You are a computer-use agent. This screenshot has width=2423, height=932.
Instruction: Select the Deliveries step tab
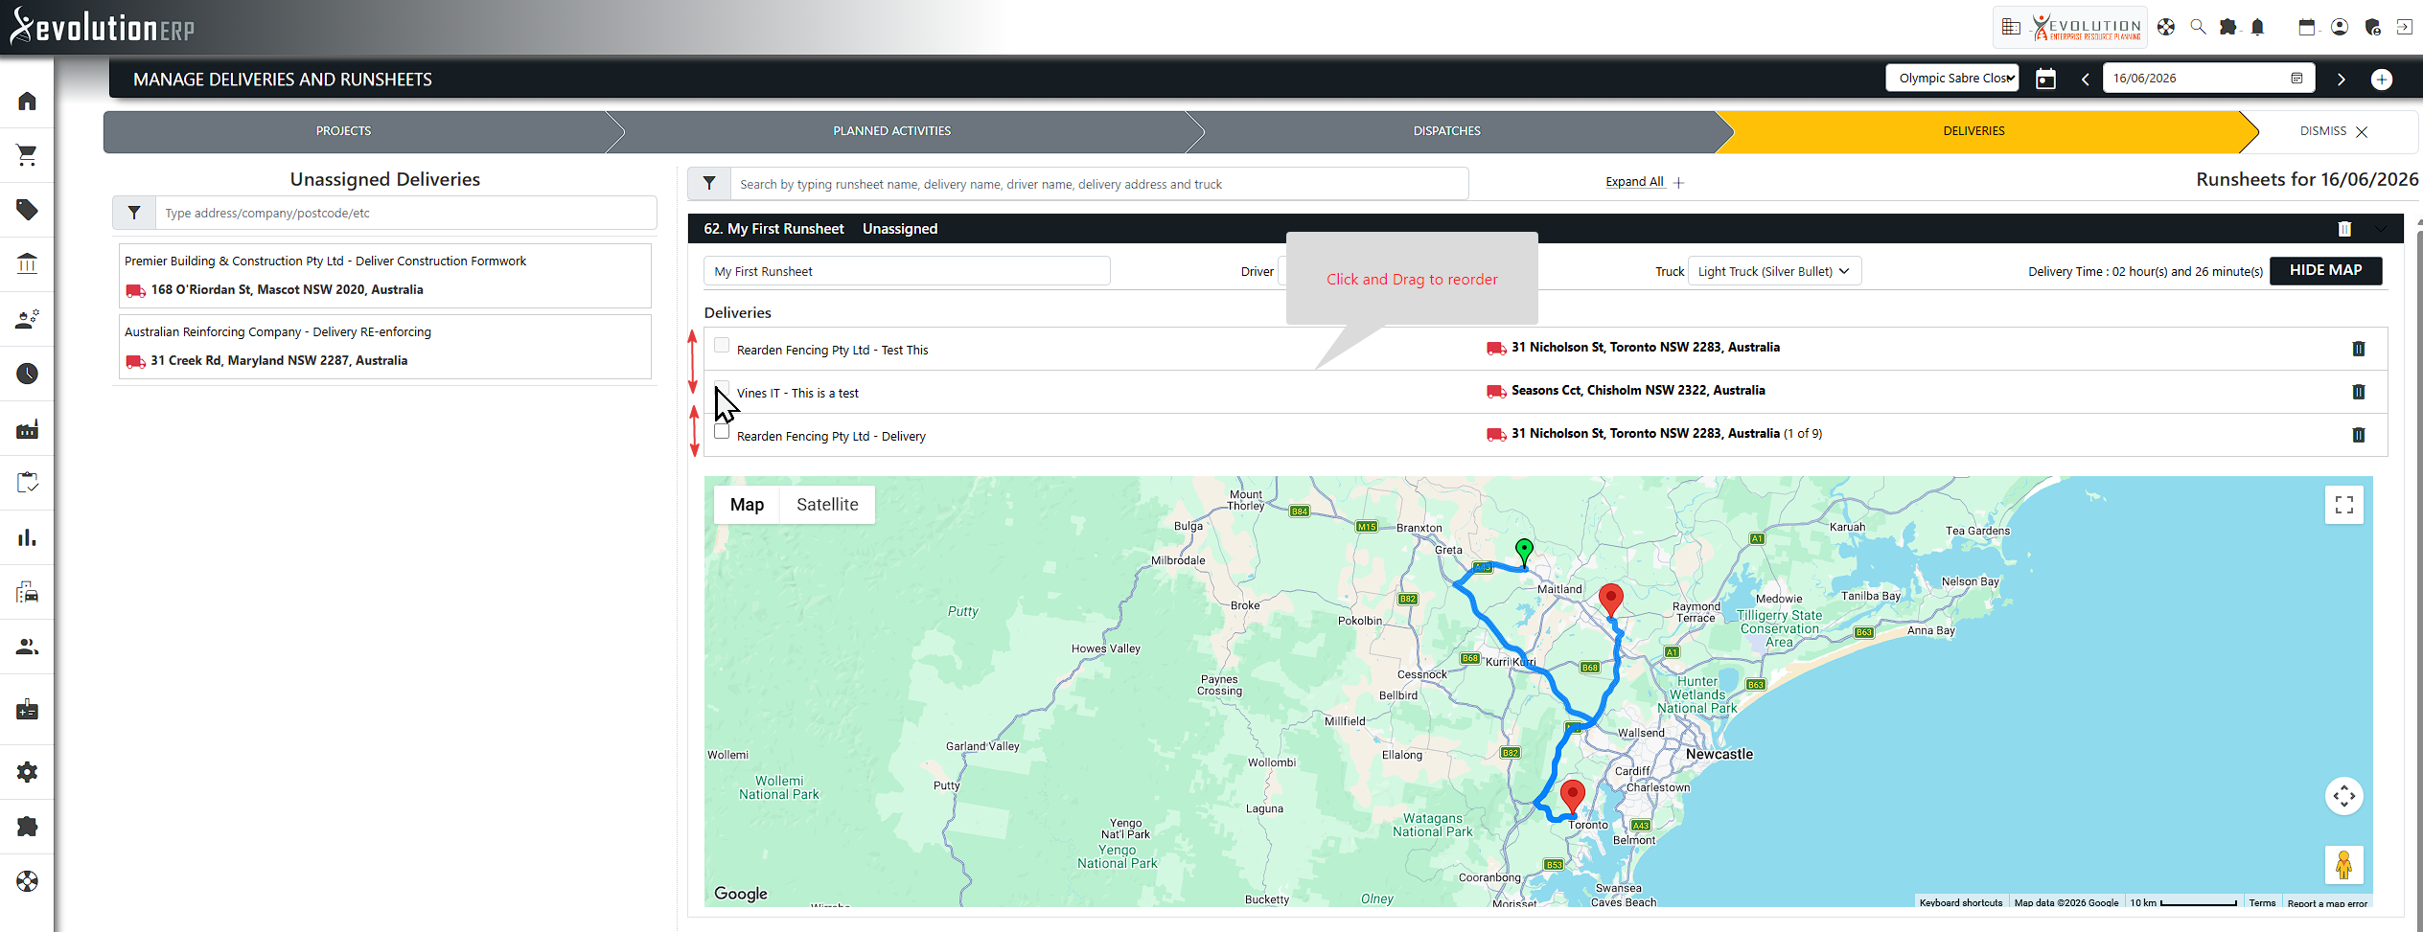point(1973,131)
